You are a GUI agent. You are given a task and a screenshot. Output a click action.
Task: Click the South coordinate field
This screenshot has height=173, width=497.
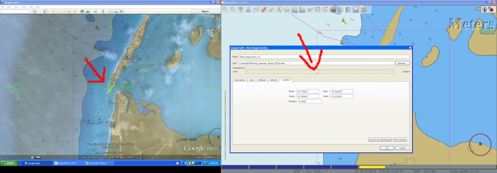(308, 96)
